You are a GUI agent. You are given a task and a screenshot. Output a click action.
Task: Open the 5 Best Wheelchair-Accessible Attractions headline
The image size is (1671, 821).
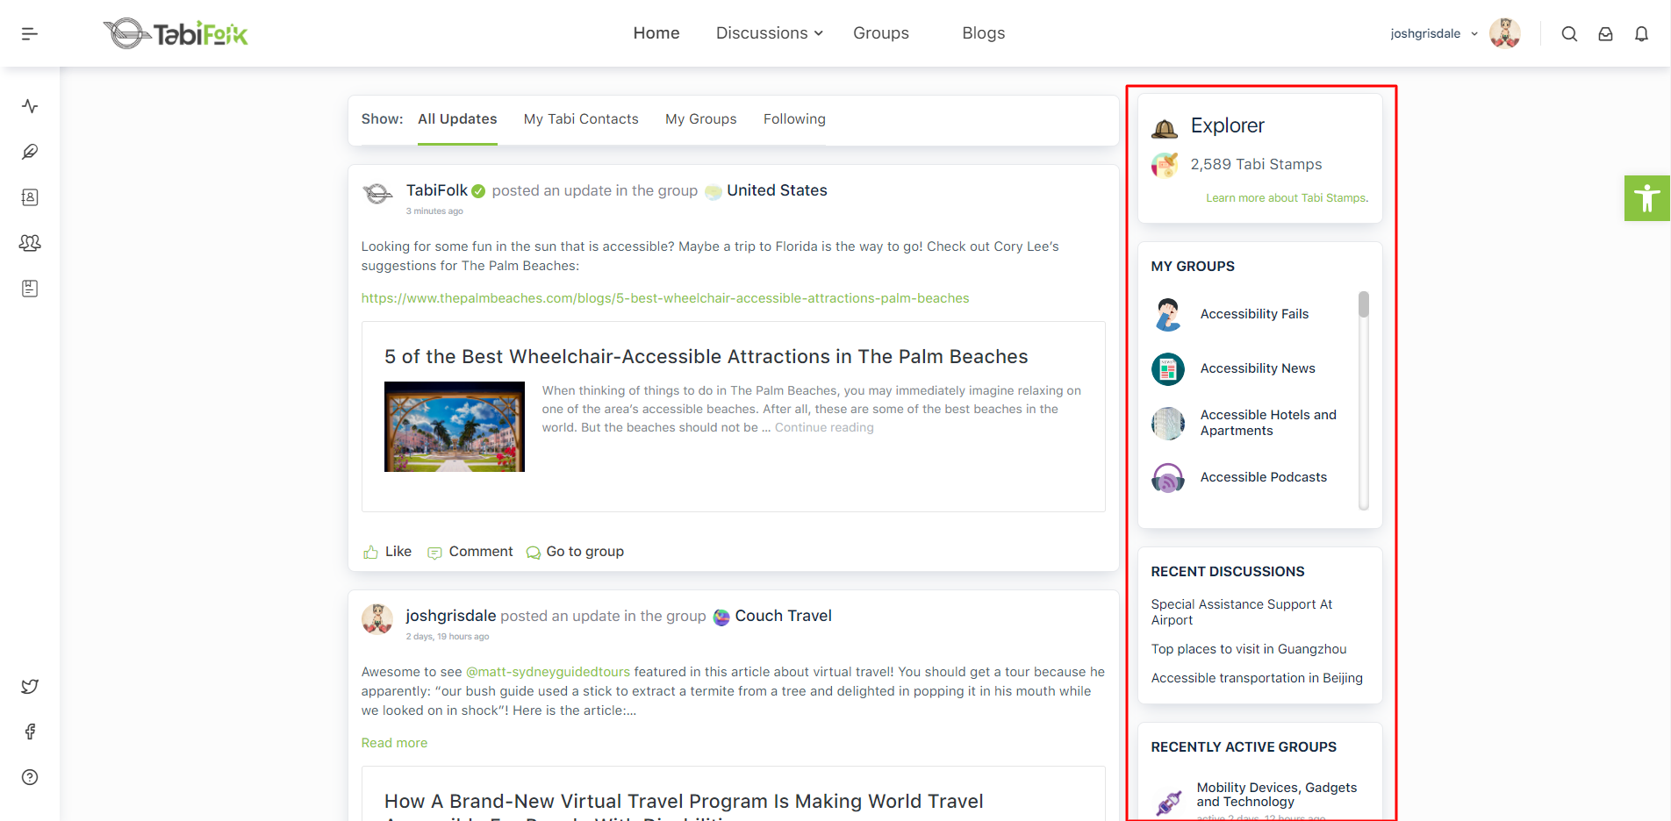(706, 357)
